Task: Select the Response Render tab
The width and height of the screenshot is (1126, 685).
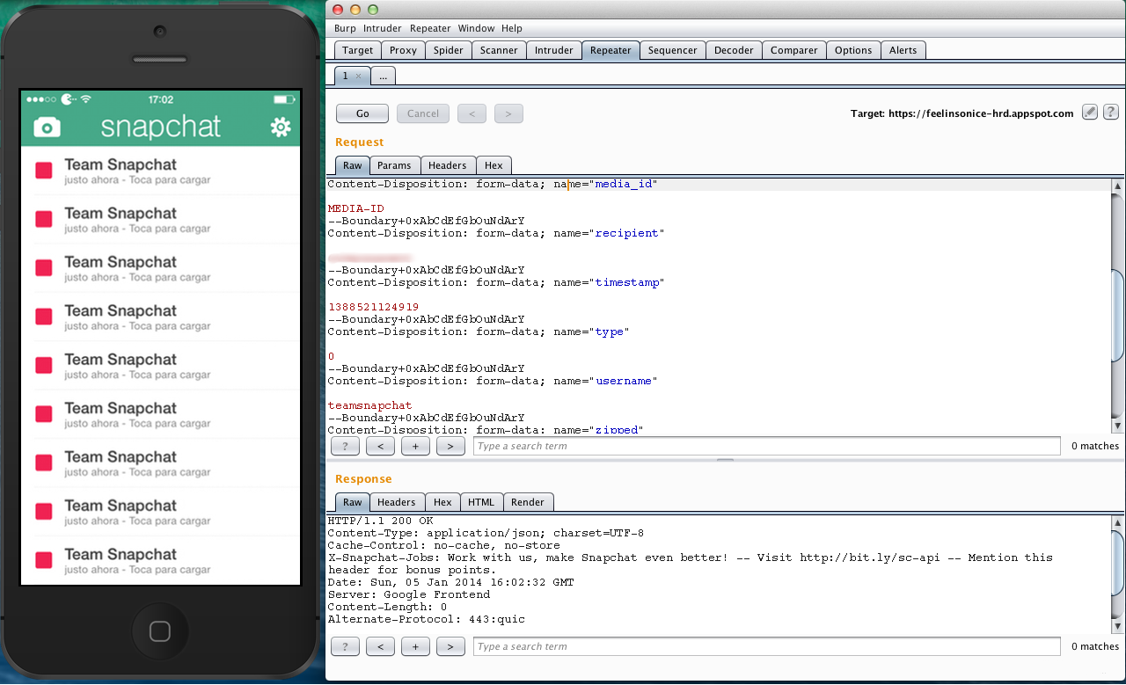Action: [x=528, y=502]
